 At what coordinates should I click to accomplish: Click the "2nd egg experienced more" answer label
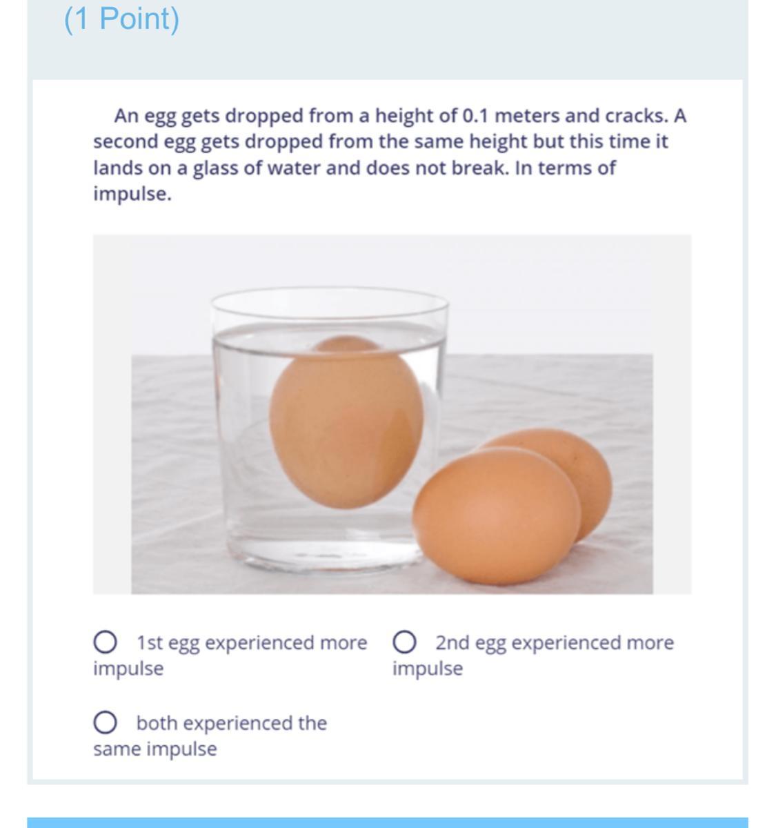tap(555, 643)
